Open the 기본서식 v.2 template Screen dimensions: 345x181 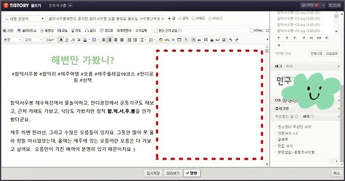click(287, 133)
